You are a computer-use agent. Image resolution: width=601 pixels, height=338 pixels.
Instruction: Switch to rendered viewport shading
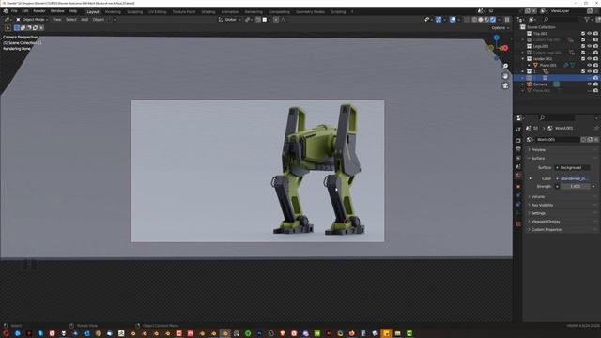(x=493, y=20)
